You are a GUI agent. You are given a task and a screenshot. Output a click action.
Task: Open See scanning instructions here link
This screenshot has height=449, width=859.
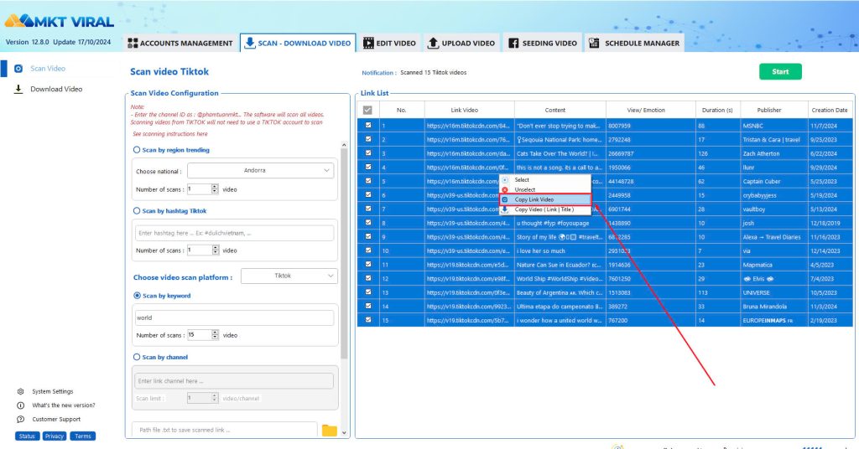tap(169, 134)
